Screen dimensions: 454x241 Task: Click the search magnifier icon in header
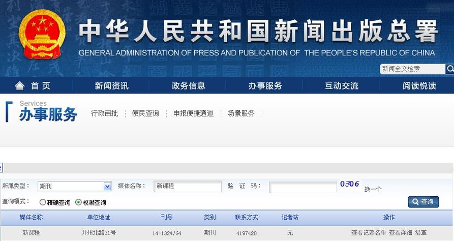pyautogui.click(x=449, y=69)
